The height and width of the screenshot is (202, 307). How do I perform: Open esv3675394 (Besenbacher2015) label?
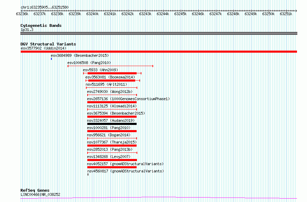coord(116,113)
